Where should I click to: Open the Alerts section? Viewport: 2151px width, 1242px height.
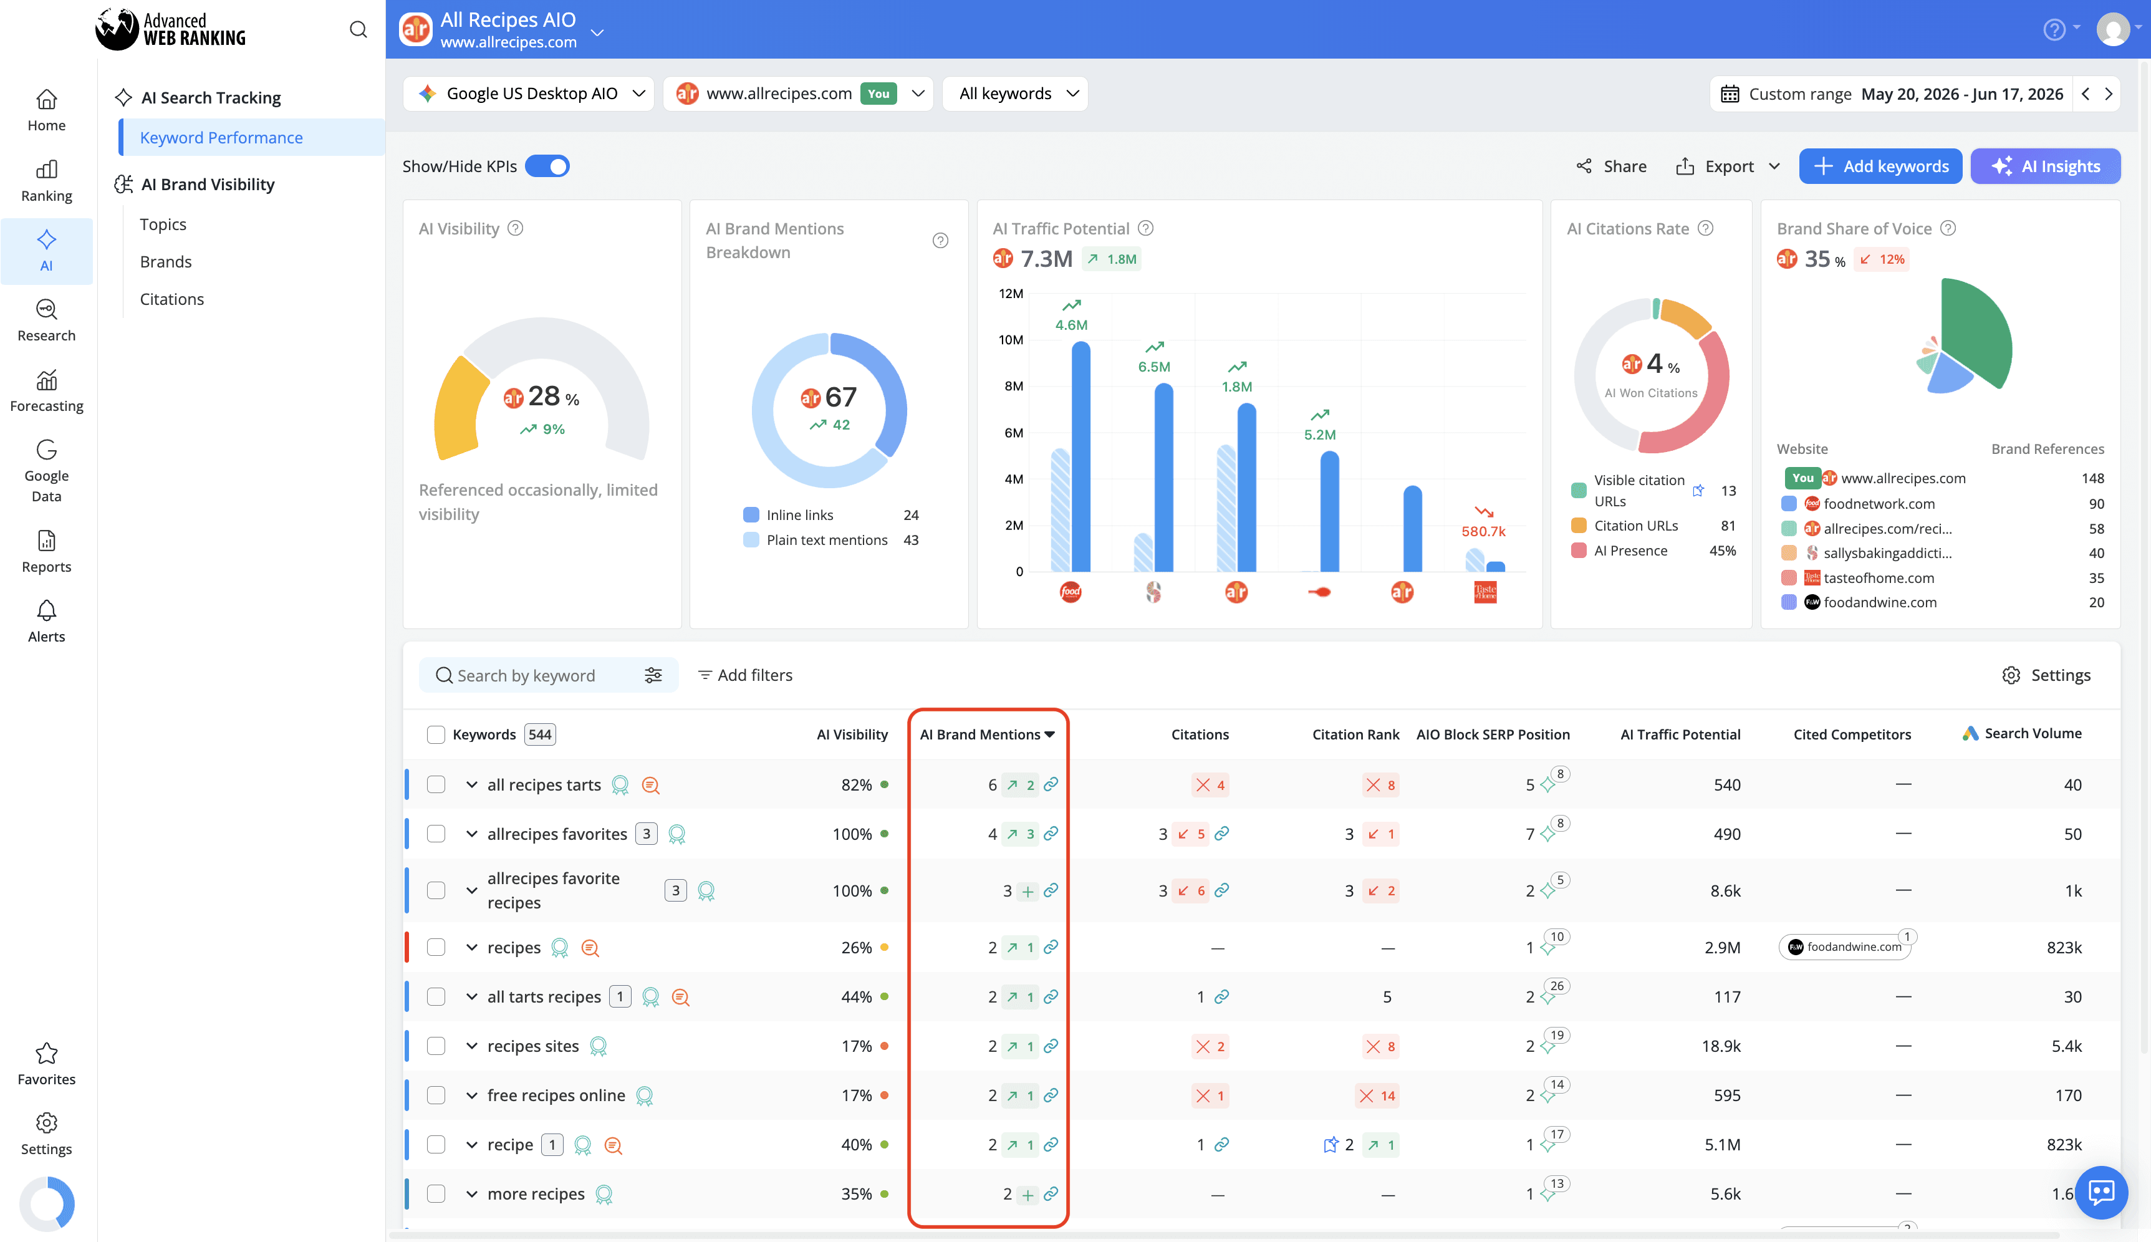(46, 621)
